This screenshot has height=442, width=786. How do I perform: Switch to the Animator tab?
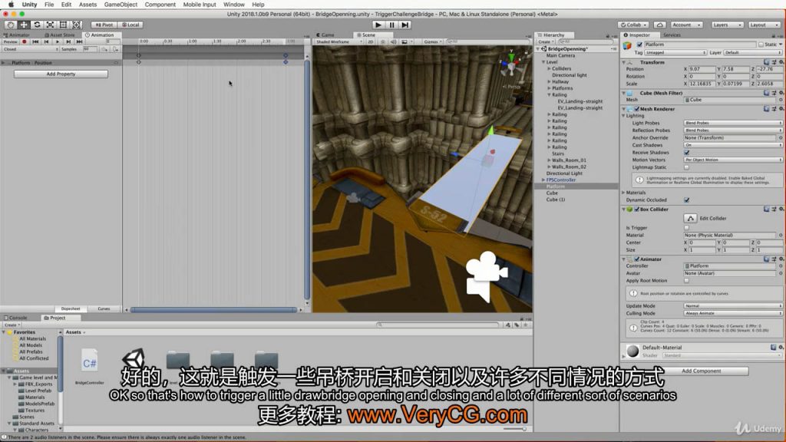pos(18,35)
